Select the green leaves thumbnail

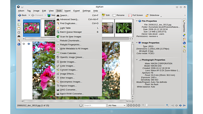[x=124, y=28]
